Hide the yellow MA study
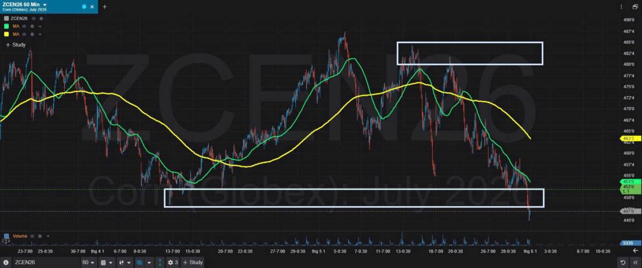The image size is (642, 268). pyautogui.click(x=25, y=34)
